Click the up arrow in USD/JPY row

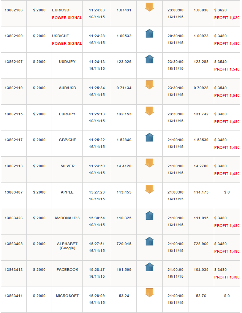pyautogui.click(x=149, y=59)
